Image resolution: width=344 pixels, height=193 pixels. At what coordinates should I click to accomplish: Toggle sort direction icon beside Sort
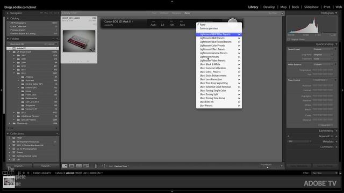(x=104, y=166)
